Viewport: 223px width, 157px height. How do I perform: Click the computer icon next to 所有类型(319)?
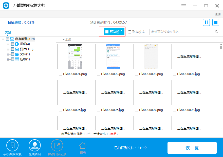pyautogui.click(x=12, y=39)
